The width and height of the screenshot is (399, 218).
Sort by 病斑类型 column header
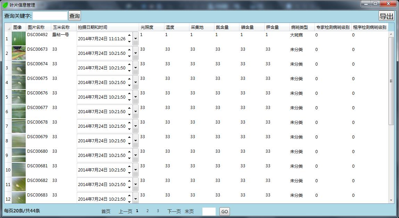click(x=301, y=27)
